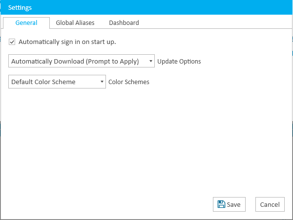The width and height of the screenshot is (293, 220).
Task: Select the 'Automatically Download (Prompt to Apply)' combo box
Action: 82,61
